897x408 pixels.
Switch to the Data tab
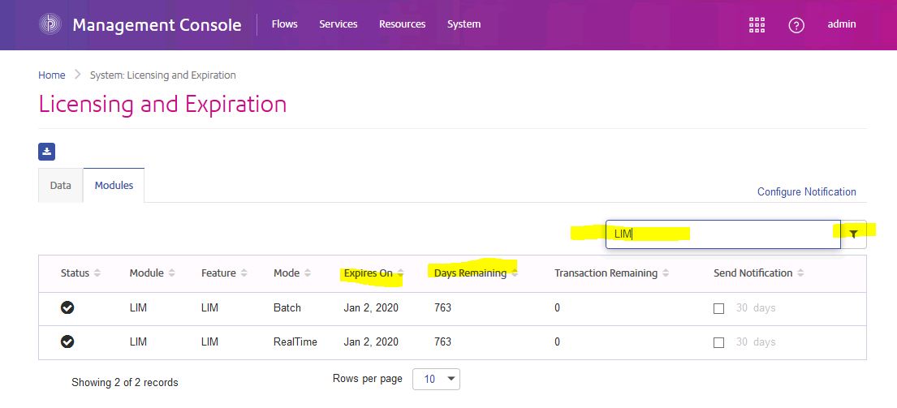[x=61, y=186]
